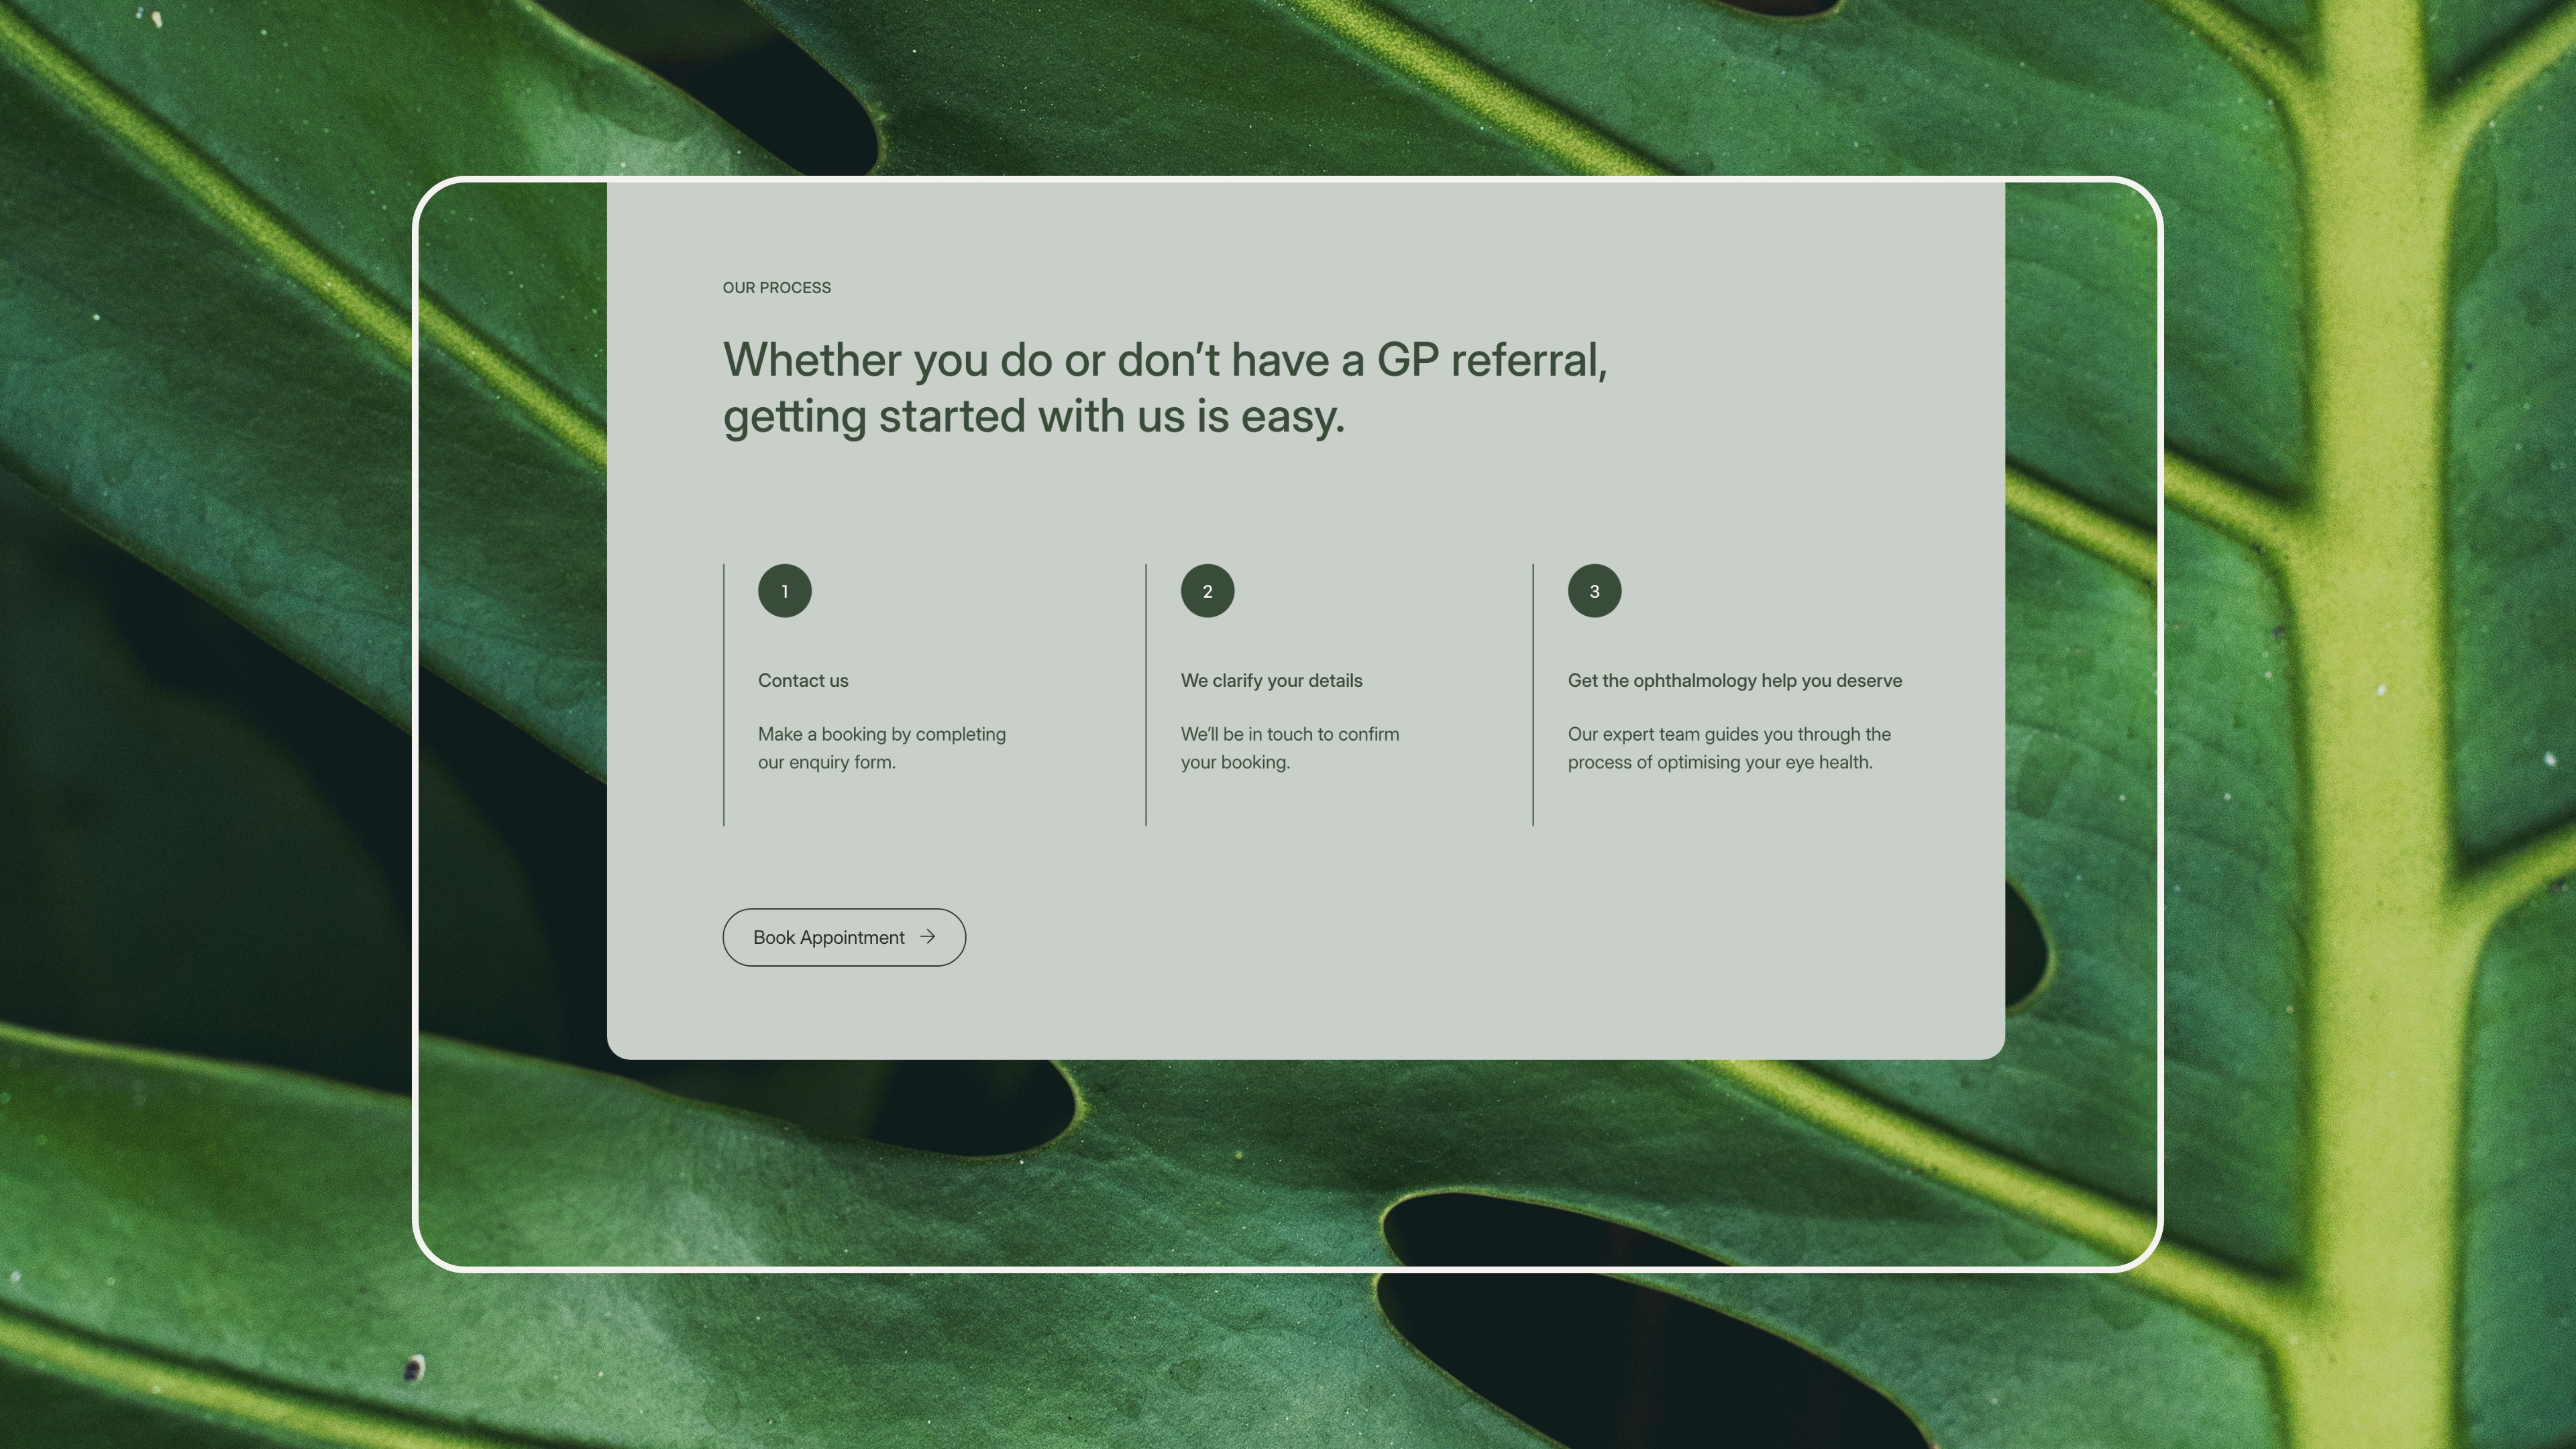Click the "OUR PROCESS" section label
This screenshot has height=1449, width=2576.
click(x=777, y=288)
